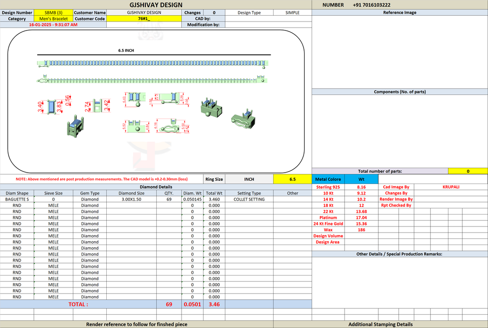This screenshot has height=328, width=488.
Task: Click the Modification by: label
Action: (203, 25)
